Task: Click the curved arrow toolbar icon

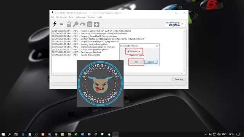Action: [x=82, y=24]
